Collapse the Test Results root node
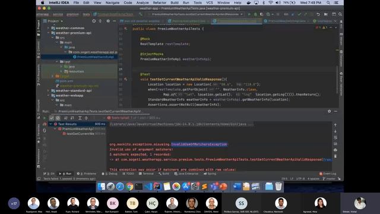 [x=50, y=124]
